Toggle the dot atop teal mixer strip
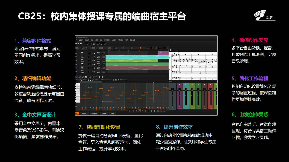The image size is (289, 162). (186, 84)
